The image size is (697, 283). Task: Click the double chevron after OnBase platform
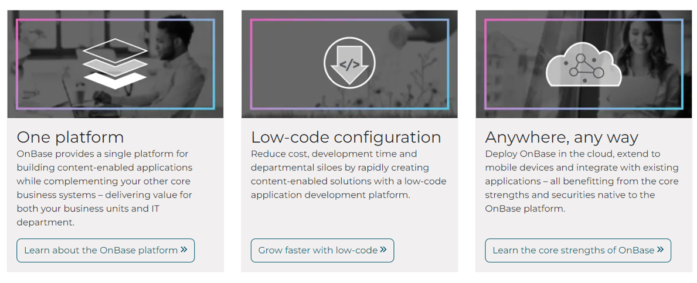(x=184, y=250)
